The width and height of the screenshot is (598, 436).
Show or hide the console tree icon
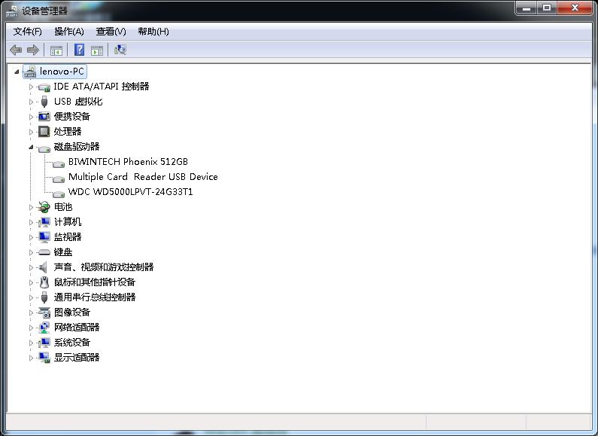[56, 50]
